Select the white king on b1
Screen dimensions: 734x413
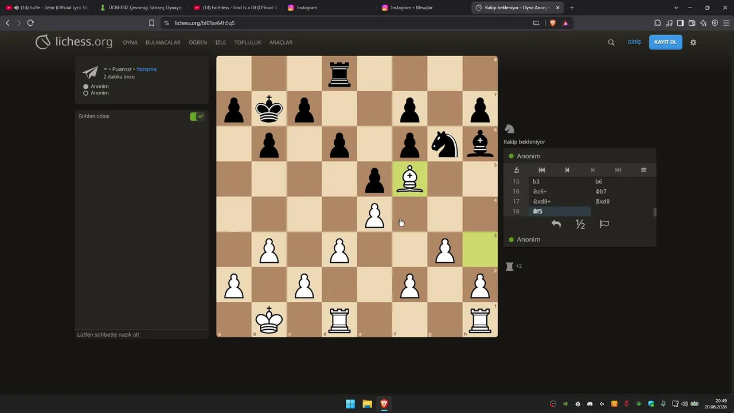point(269,320)
